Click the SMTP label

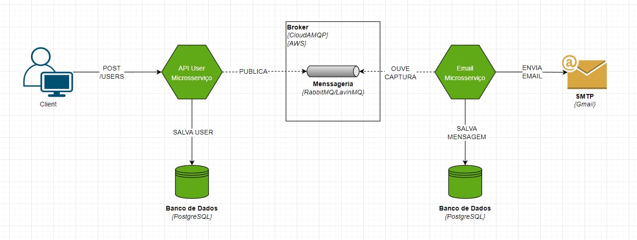(x=584, y=97)
